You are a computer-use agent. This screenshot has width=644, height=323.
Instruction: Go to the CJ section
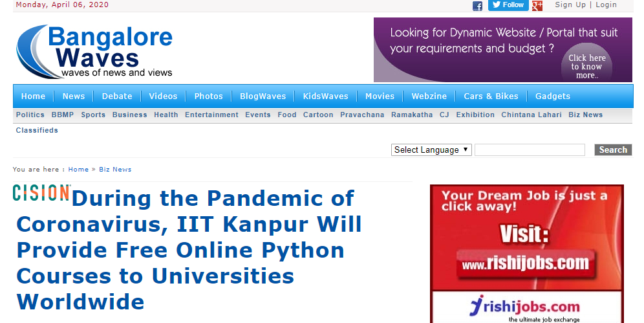pos(444,115)
